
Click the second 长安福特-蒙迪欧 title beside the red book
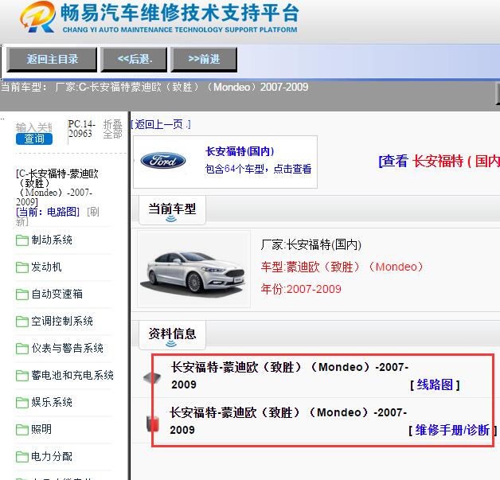point(288,421)
